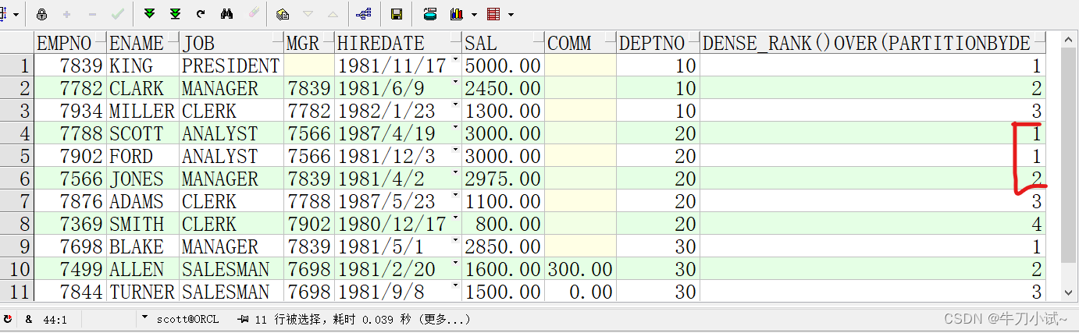This screenshot has width=1079, height=333.
Task: Refresh the query results with the curved arrow
Action: pyautogui.click(x=201, y=14)
